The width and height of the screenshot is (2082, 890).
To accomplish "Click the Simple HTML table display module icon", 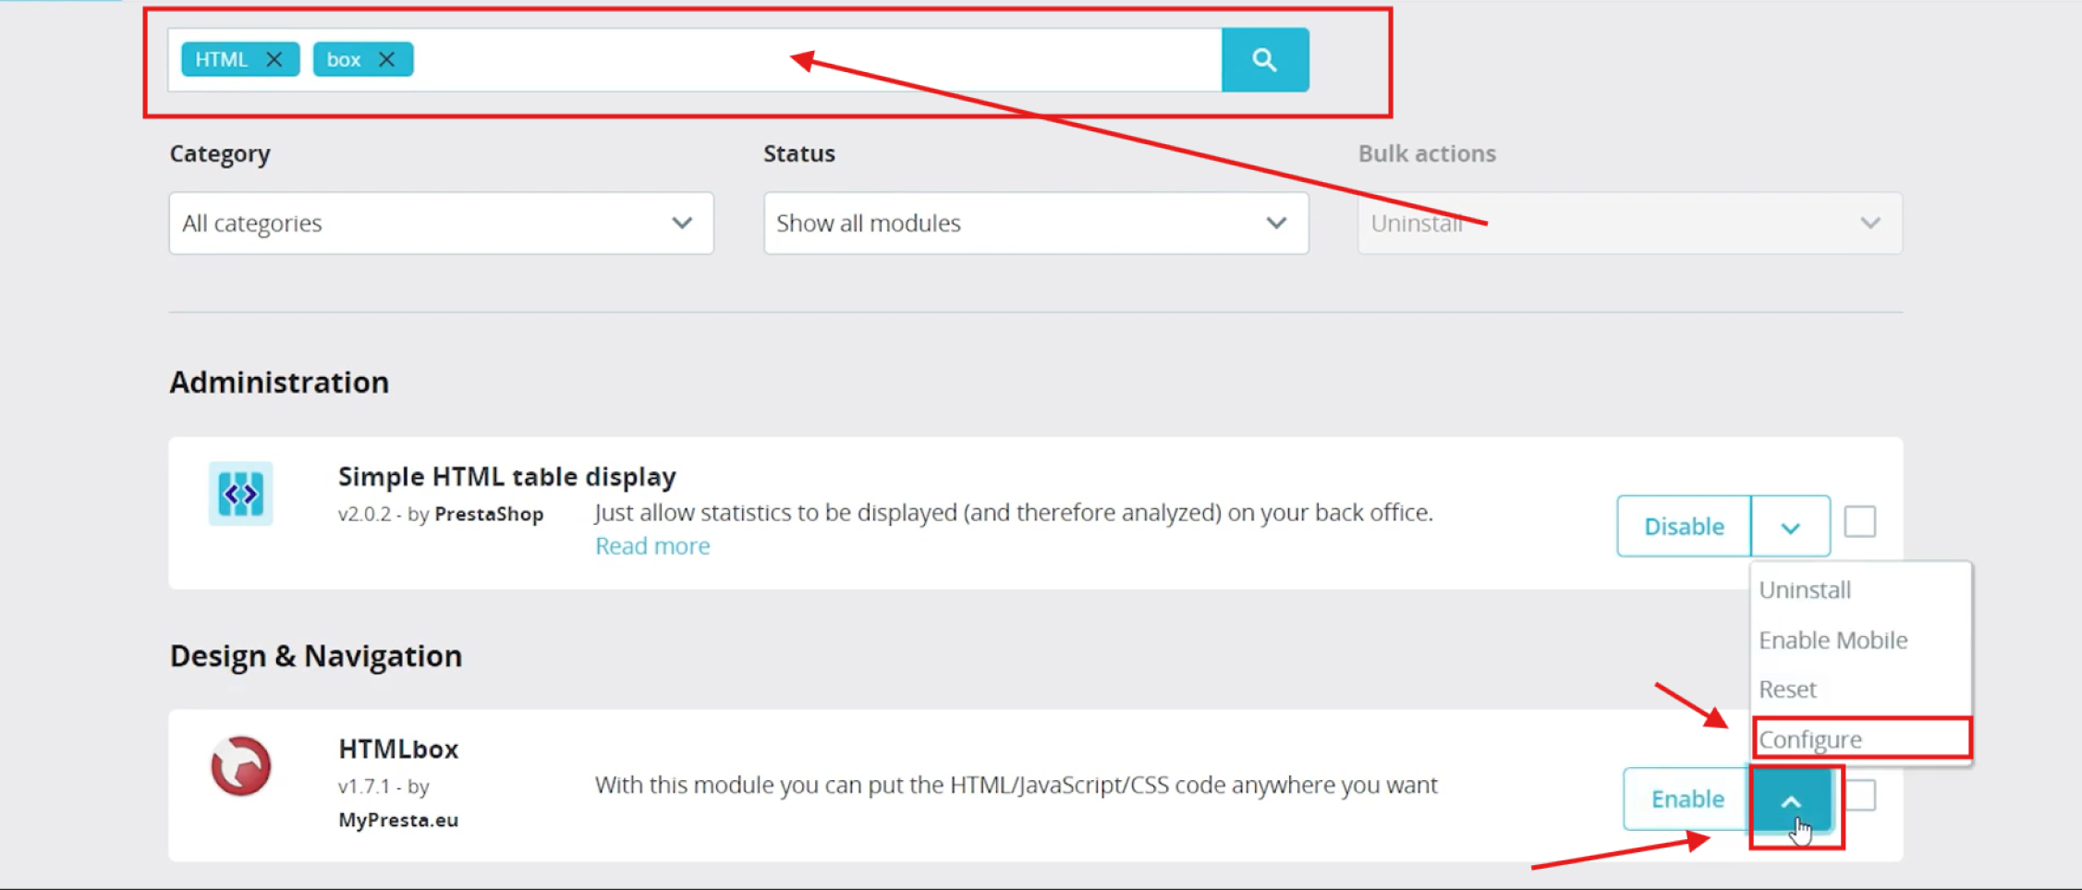I will [x=240, y=494].
